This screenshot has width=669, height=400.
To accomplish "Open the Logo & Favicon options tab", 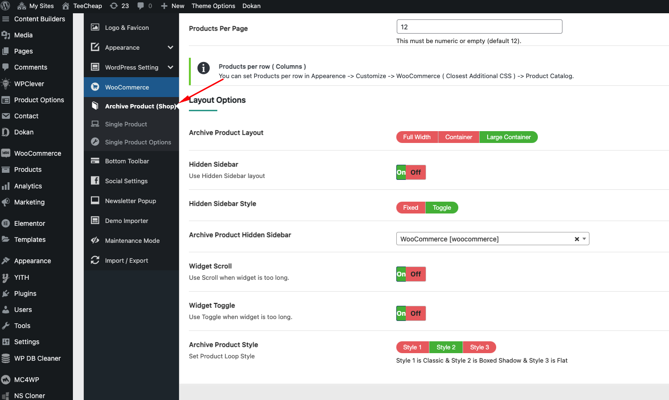I will tap(131, 27).
